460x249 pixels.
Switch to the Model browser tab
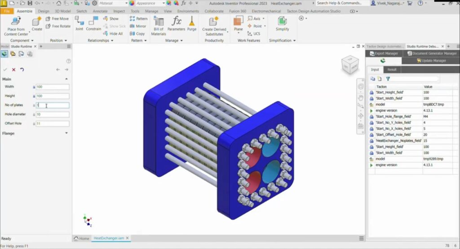4,46
